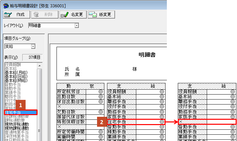Open the レイアウト dropdown showing 明細書
This screenshot has height=141, width=237.
pos(53,25)
